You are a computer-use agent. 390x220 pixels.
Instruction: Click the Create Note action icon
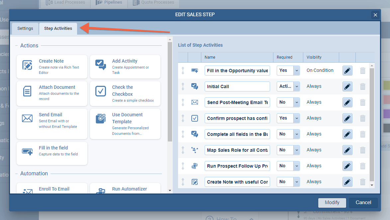click(27, 65)
